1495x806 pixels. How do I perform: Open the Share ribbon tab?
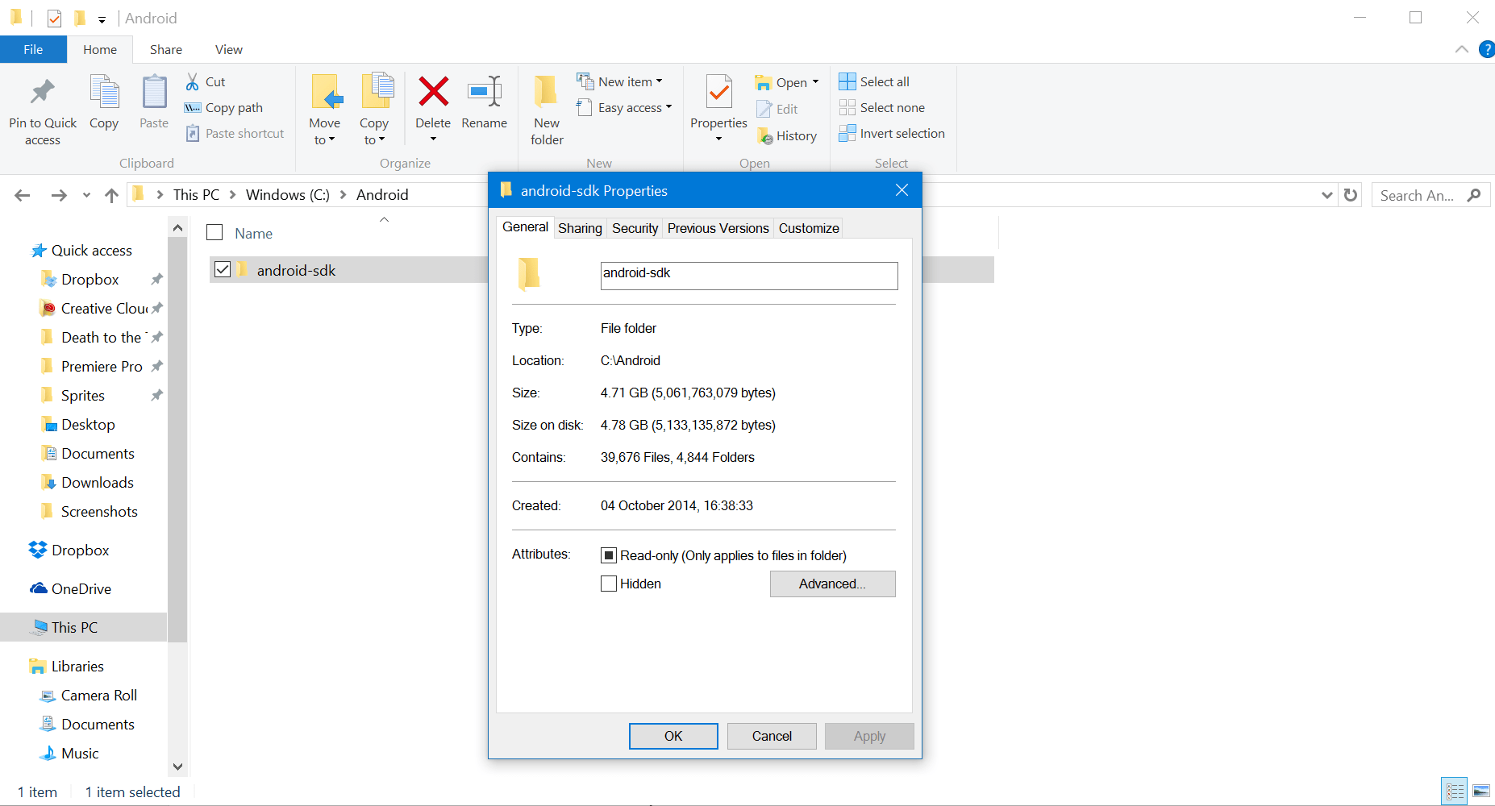165,49
